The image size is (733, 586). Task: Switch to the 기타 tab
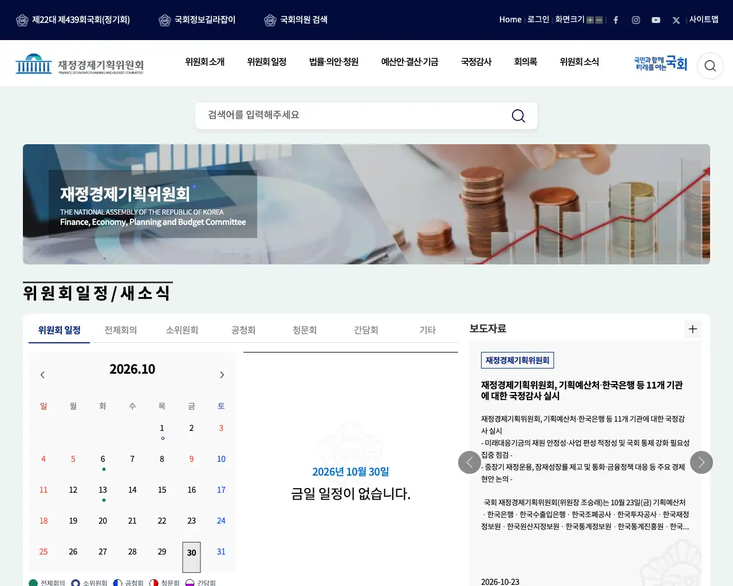tap(428, 330)
